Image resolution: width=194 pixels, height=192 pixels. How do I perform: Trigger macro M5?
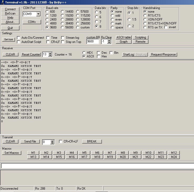click(84, 153)
